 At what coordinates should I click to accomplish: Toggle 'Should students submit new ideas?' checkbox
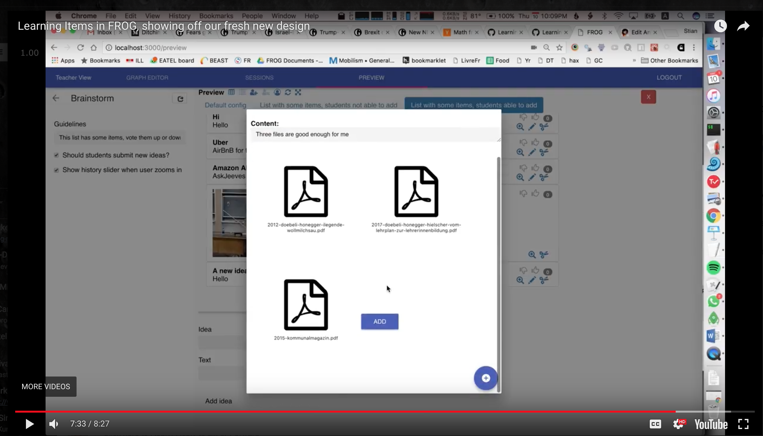point(56,155)
